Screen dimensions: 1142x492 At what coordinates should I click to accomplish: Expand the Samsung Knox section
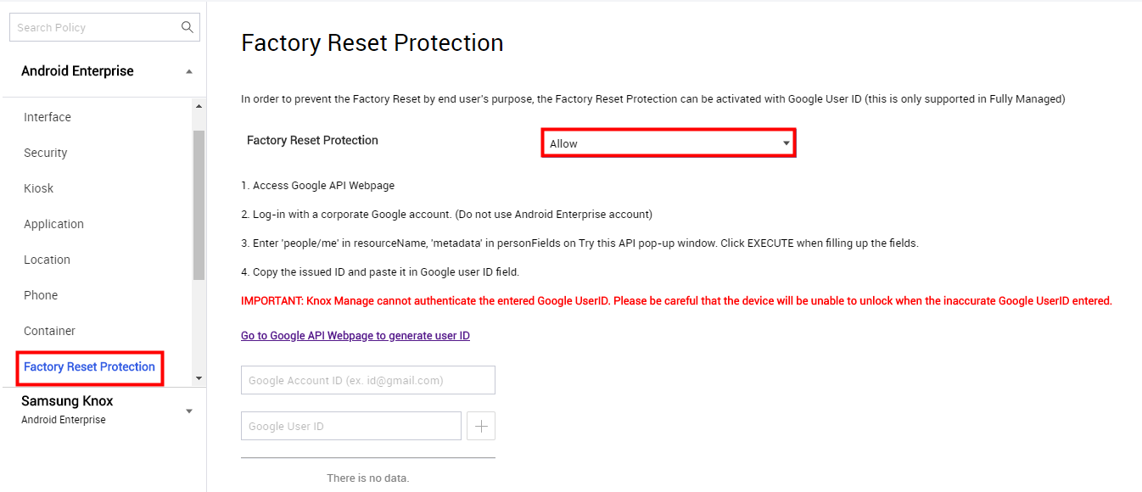coord(188,411)
